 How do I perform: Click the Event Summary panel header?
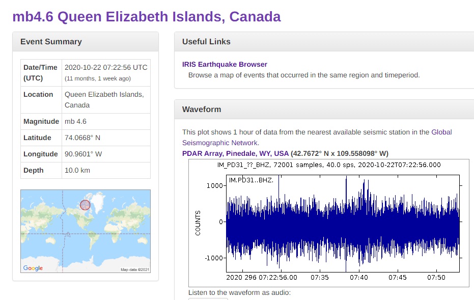pos(86,42)
